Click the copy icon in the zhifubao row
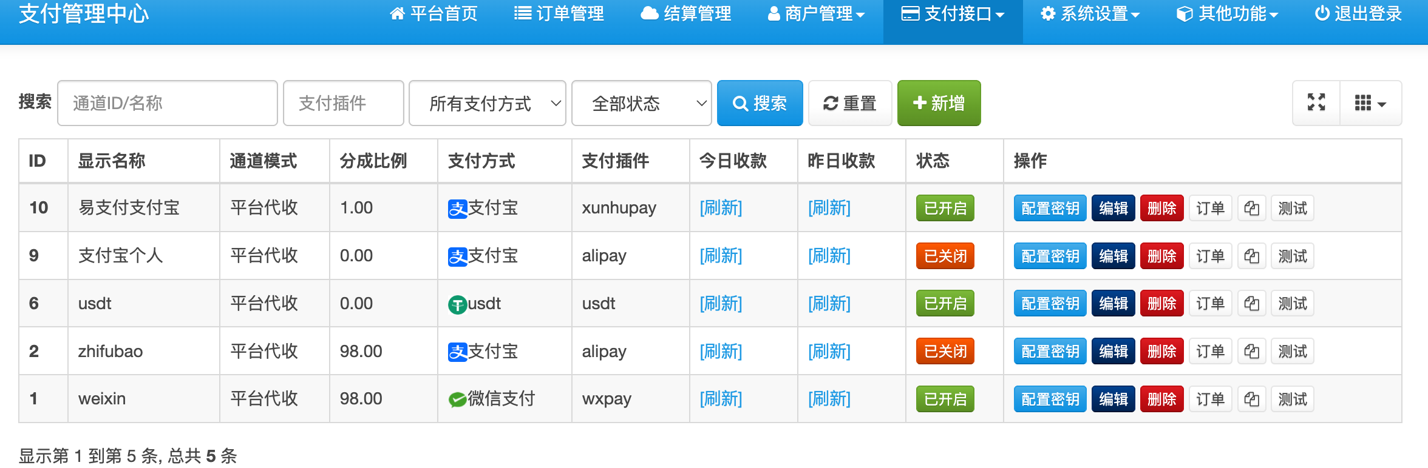 (1251, 352)
